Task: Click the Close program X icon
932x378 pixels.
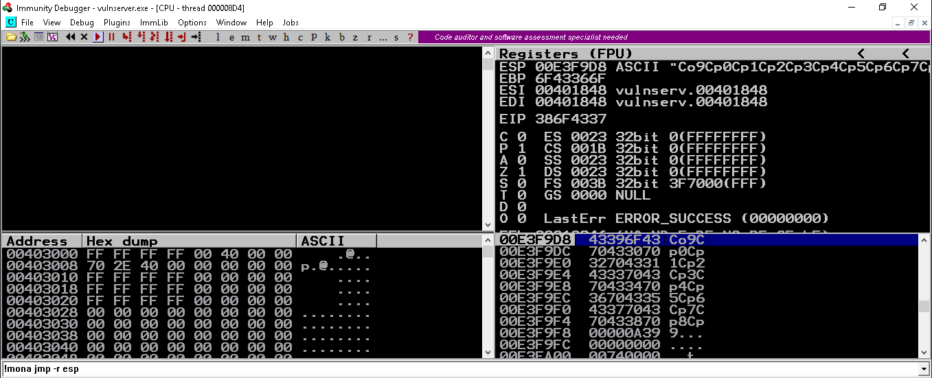Action: point(84,37)
